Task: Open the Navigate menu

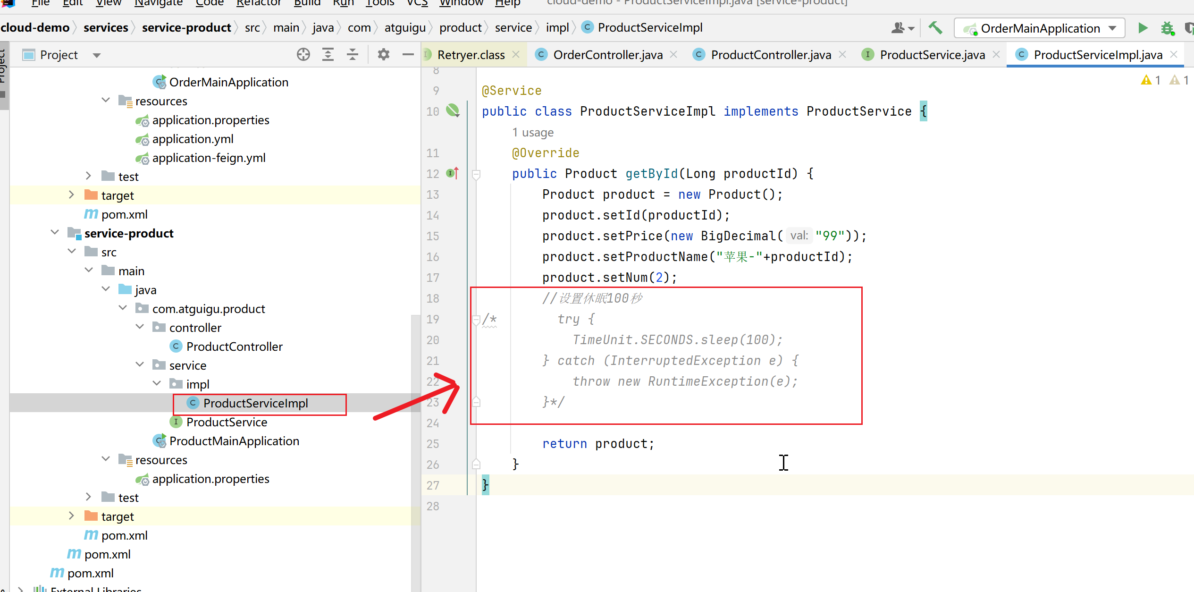Action: pos(158,3)
